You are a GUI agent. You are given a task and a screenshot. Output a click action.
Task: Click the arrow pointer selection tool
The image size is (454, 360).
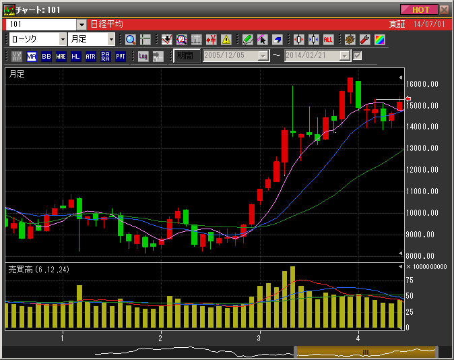click(262, 39)
